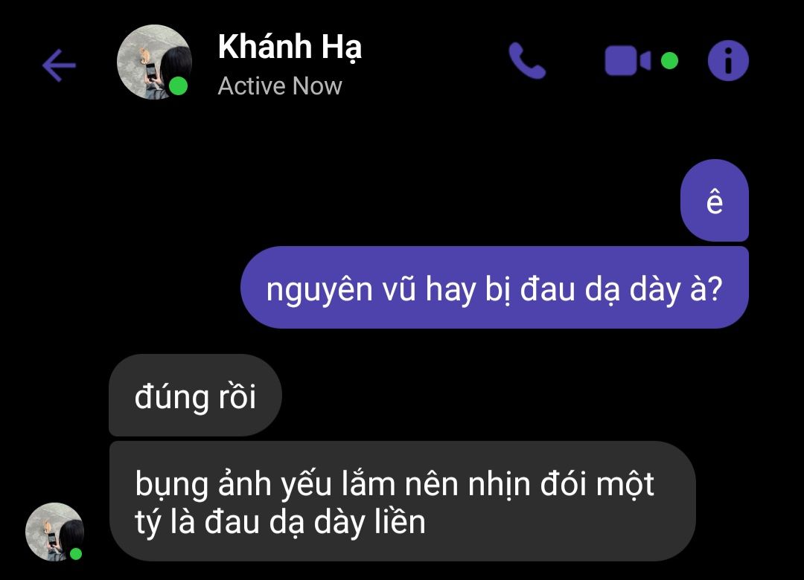
Task: Start a video call with Khánh Hạ
Action: [x=628, y=61]
